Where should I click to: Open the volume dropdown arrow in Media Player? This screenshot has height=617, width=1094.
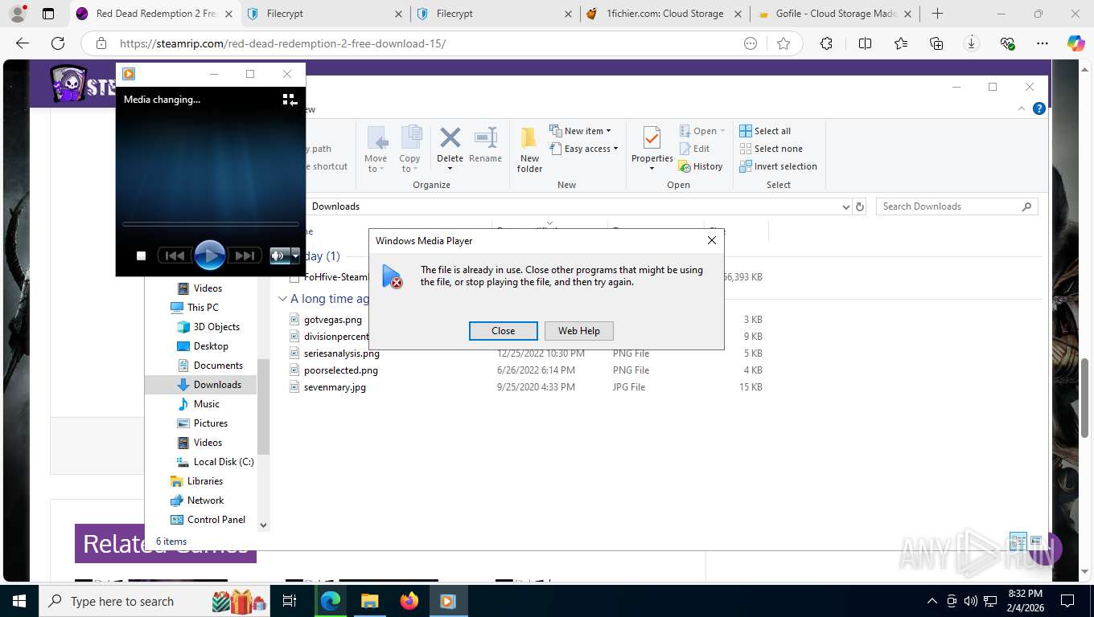tap(295, 255)
